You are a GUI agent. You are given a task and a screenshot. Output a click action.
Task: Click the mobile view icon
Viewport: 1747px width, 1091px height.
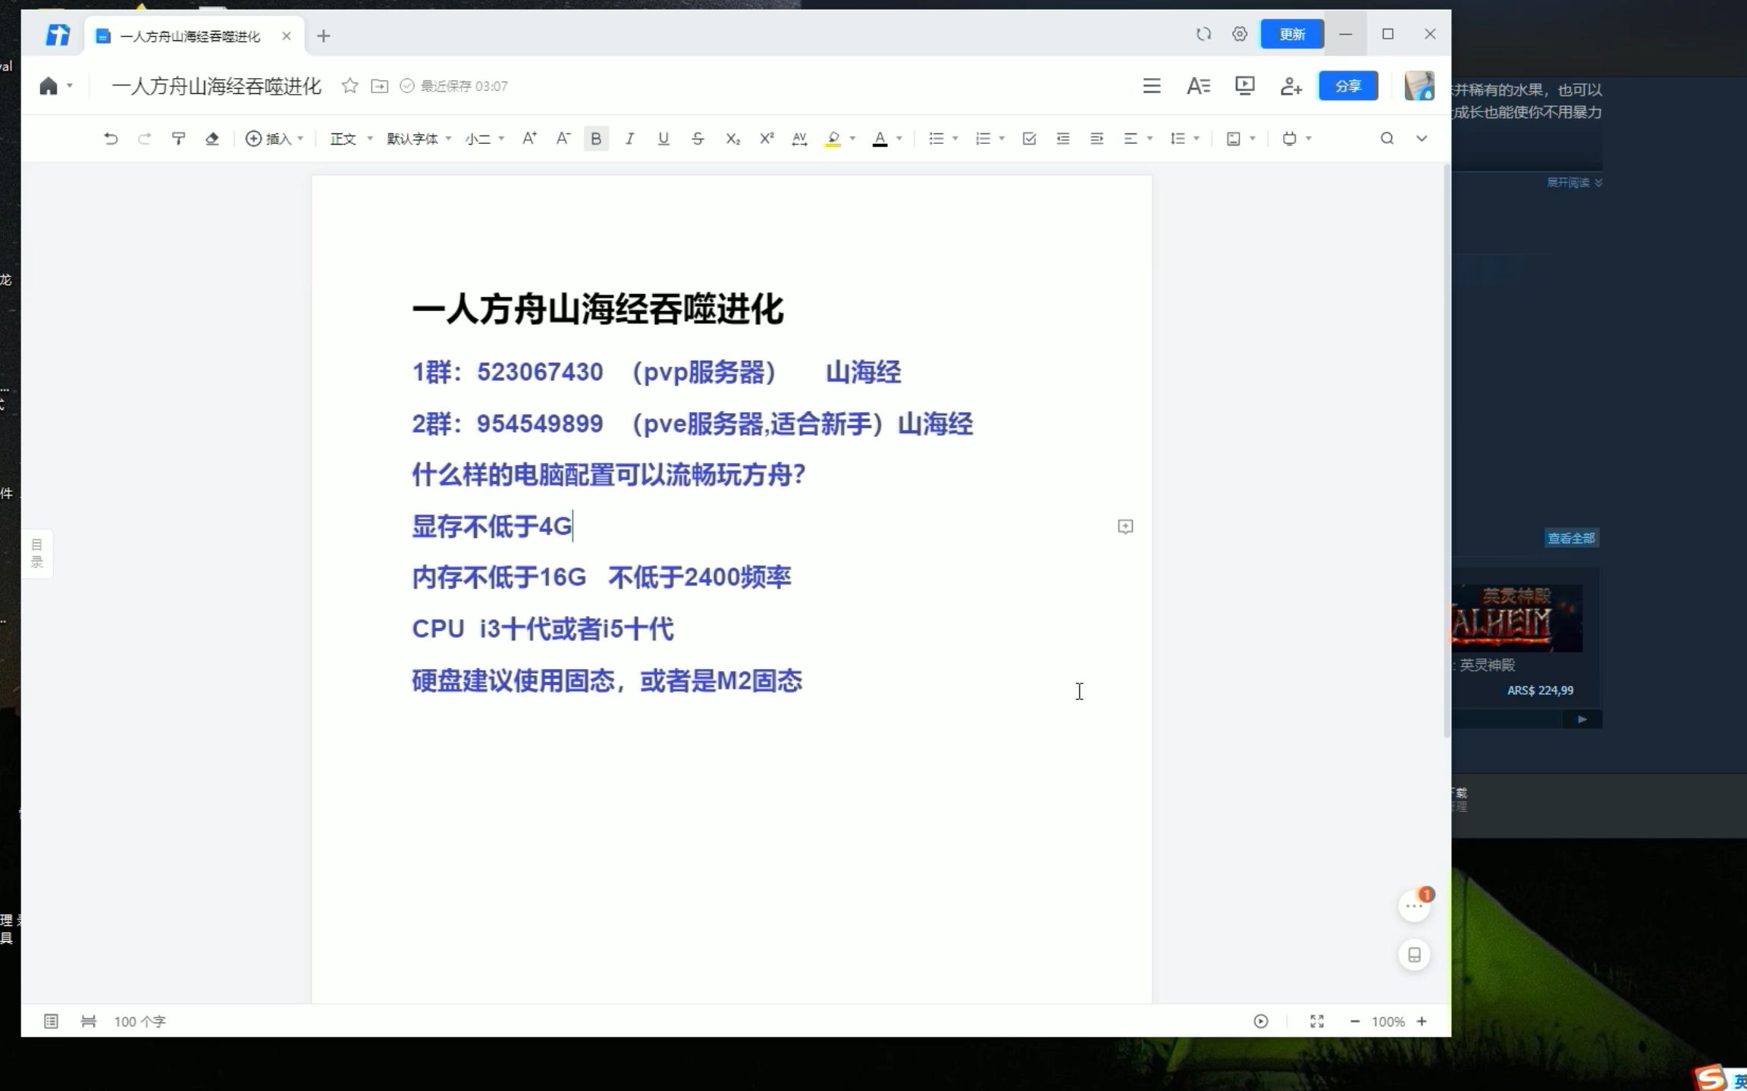(1415, 955)
